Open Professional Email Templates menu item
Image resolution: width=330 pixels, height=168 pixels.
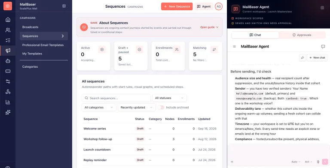[43, 45]
